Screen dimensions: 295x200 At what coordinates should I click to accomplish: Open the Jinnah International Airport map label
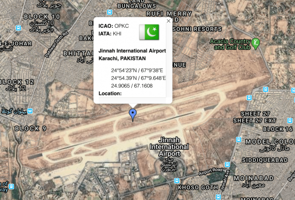(169, 147)
